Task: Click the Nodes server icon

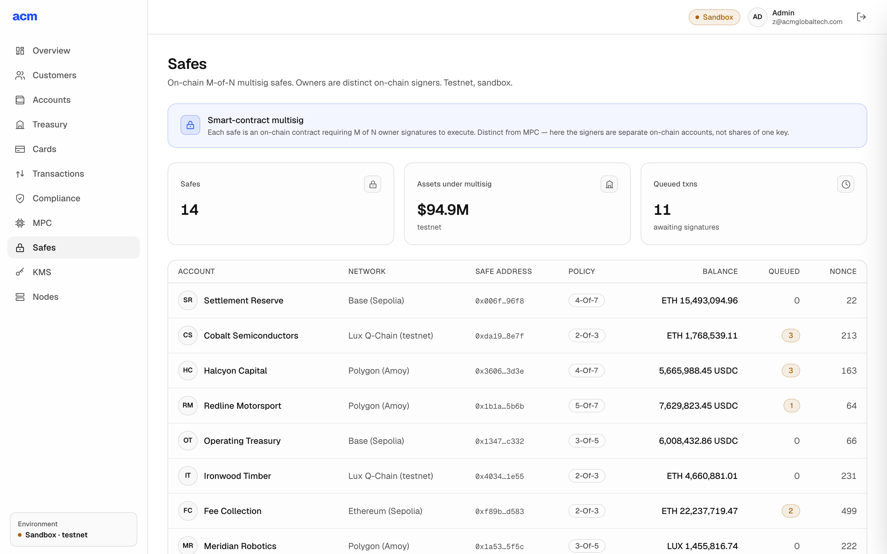Action: click(x=20, y=297)
